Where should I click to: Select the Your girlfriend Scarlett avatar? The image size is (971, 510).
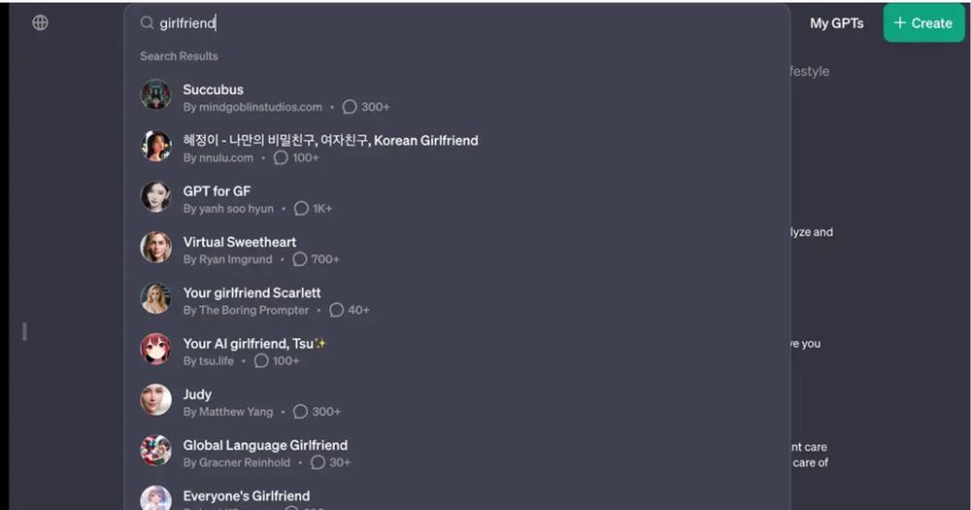point(155,298)
